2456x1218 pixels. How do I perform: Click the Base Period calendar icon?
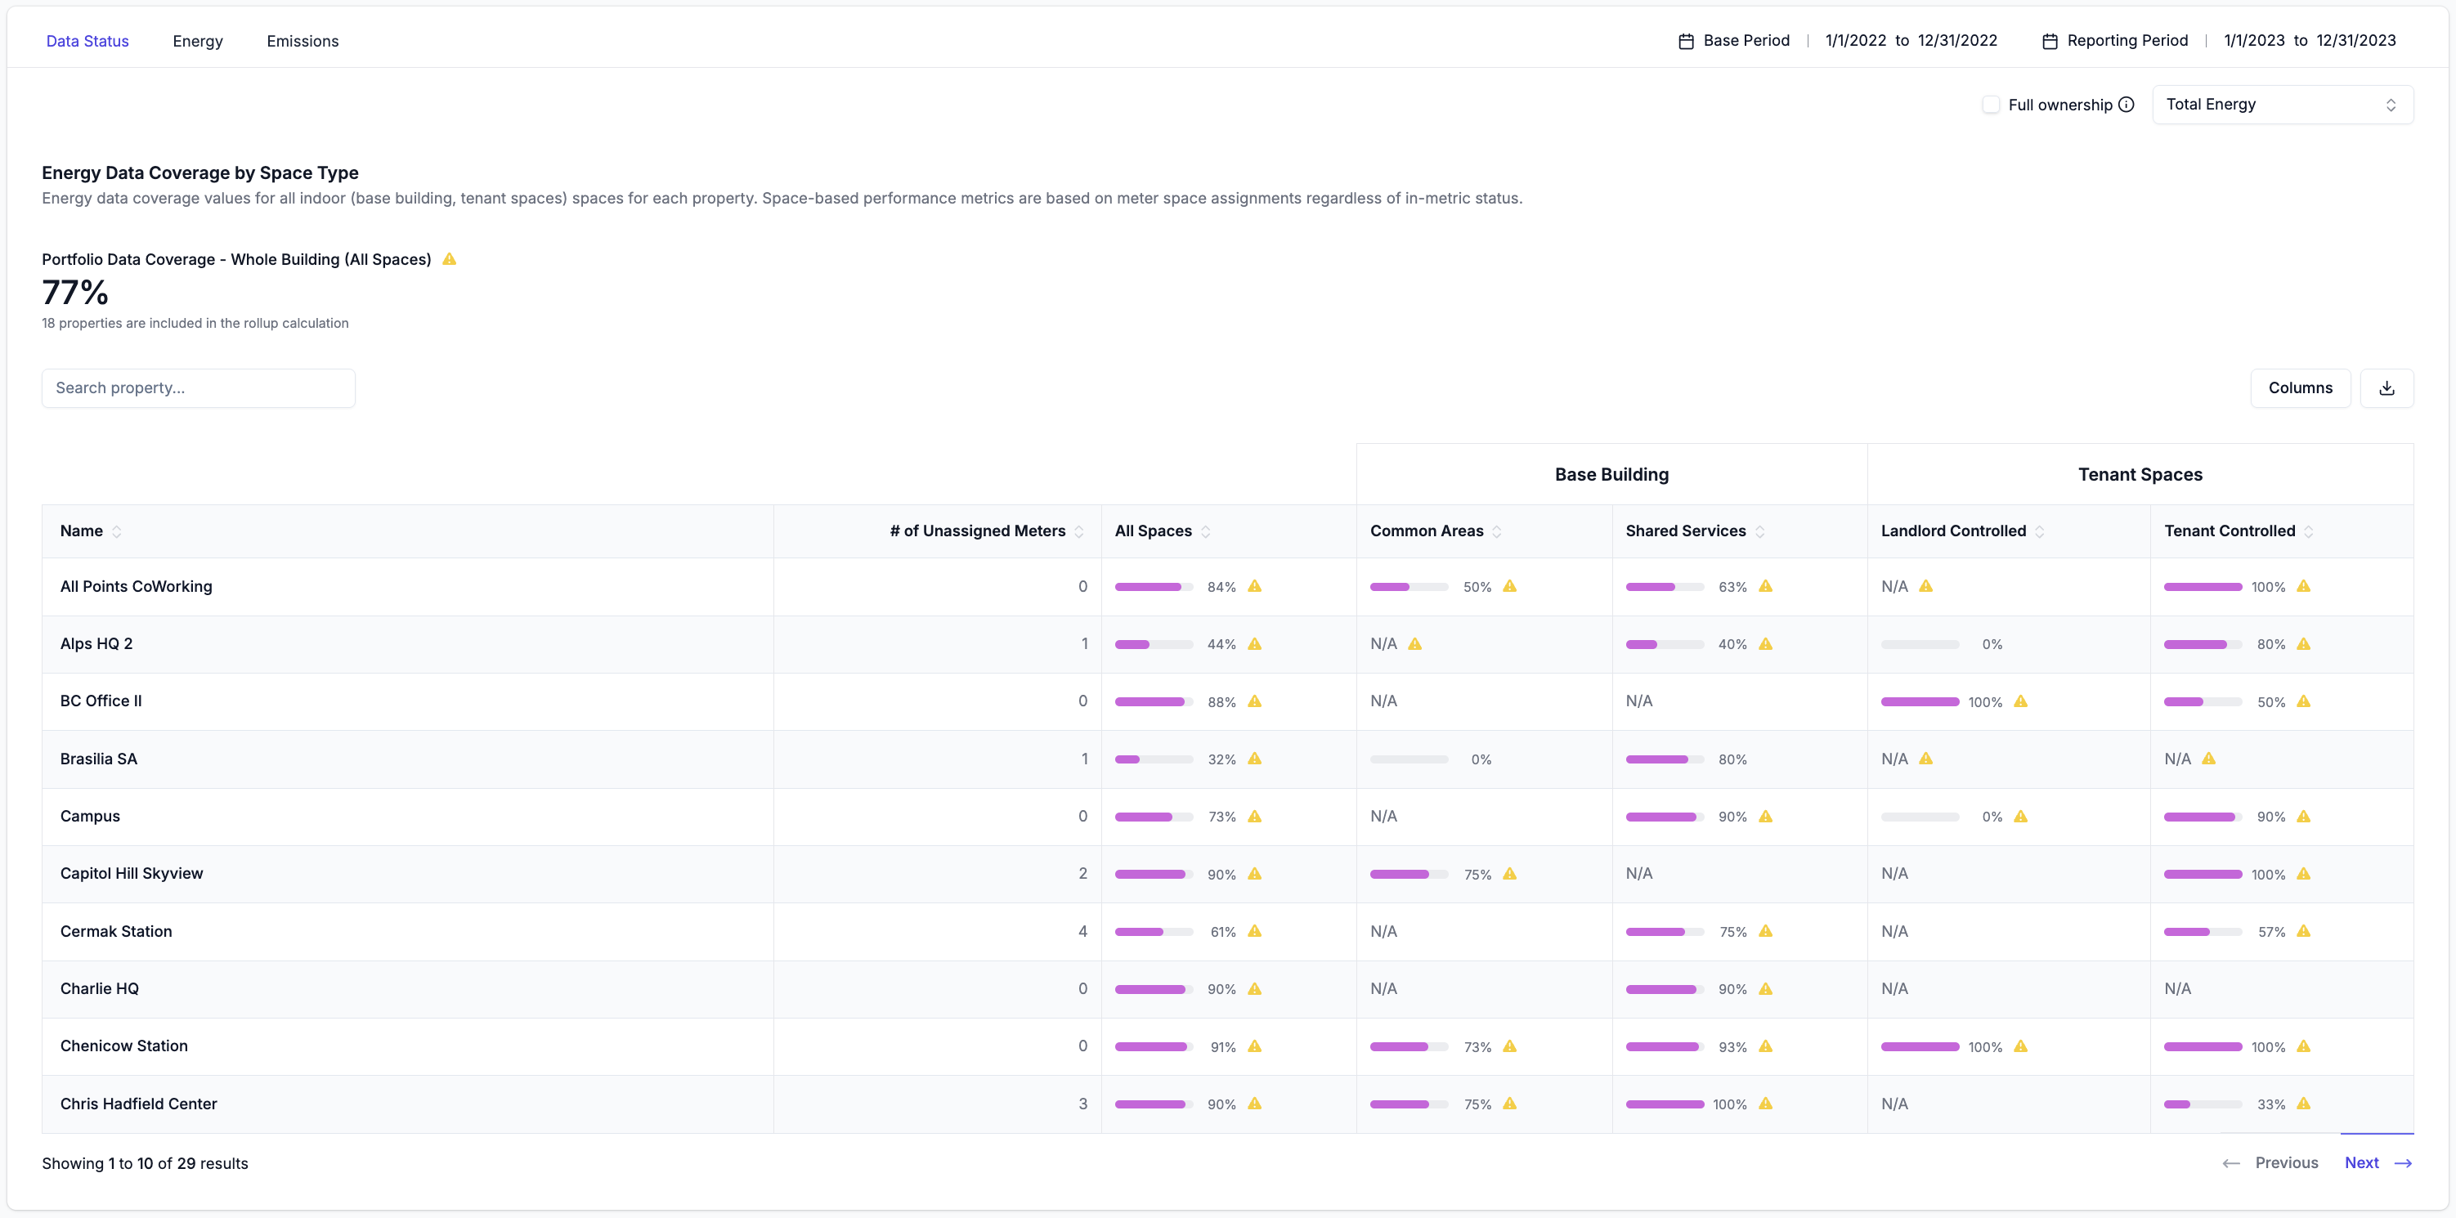pyautogui.click(x=1686, y=41)
